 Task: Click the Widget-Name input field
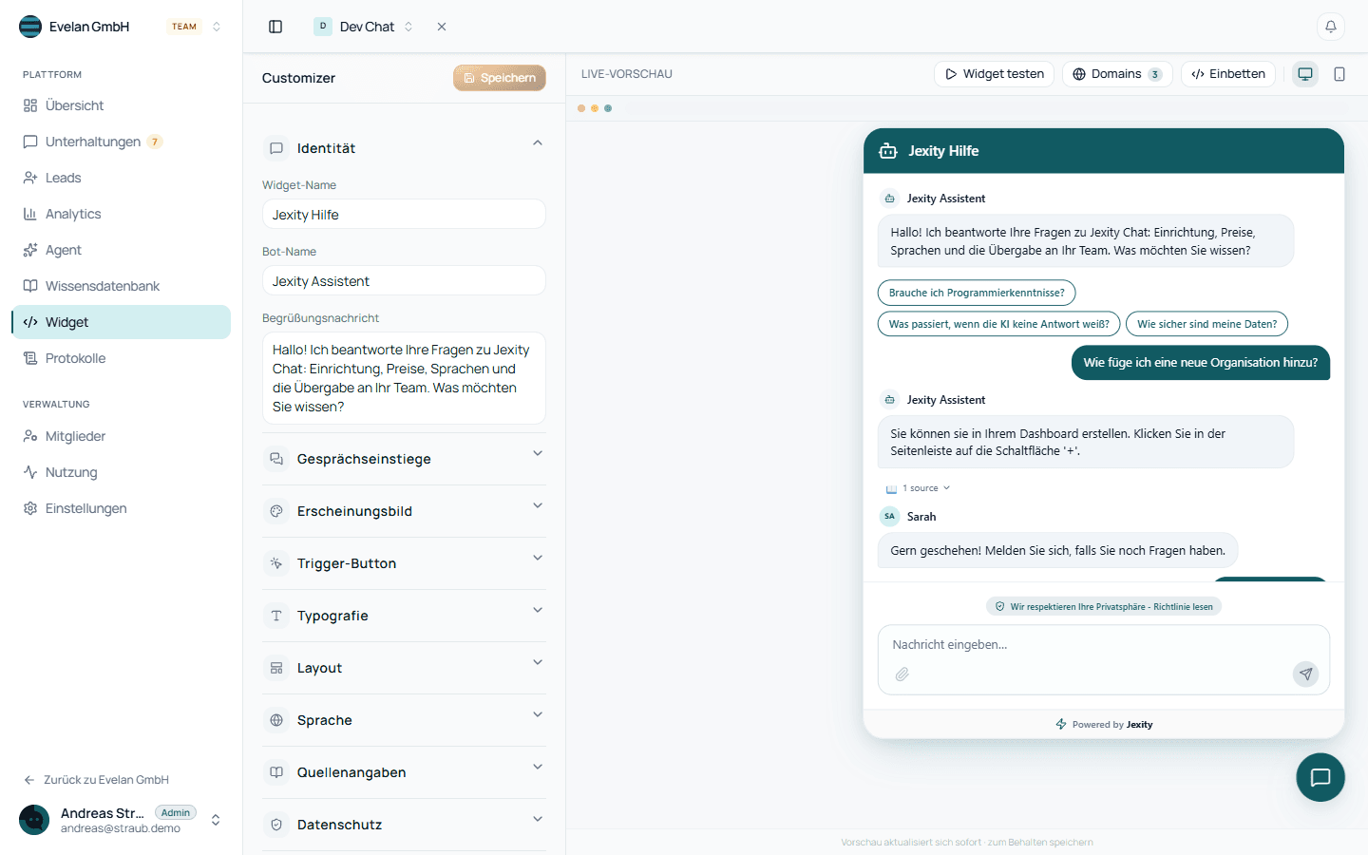coord(404,215)
